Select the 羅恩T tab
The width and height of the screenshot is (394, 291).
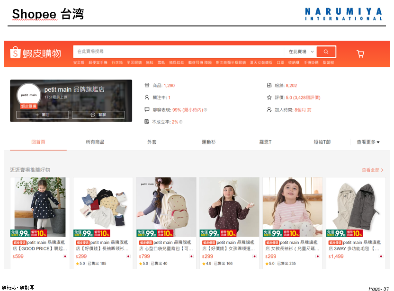pos(265,142)
